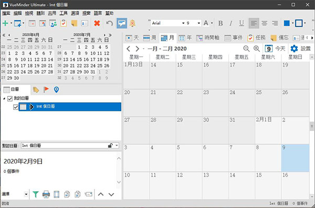Viewport: 315px width, 208px height.
Task: Open the 工具 menu
Action: (64, 13)
